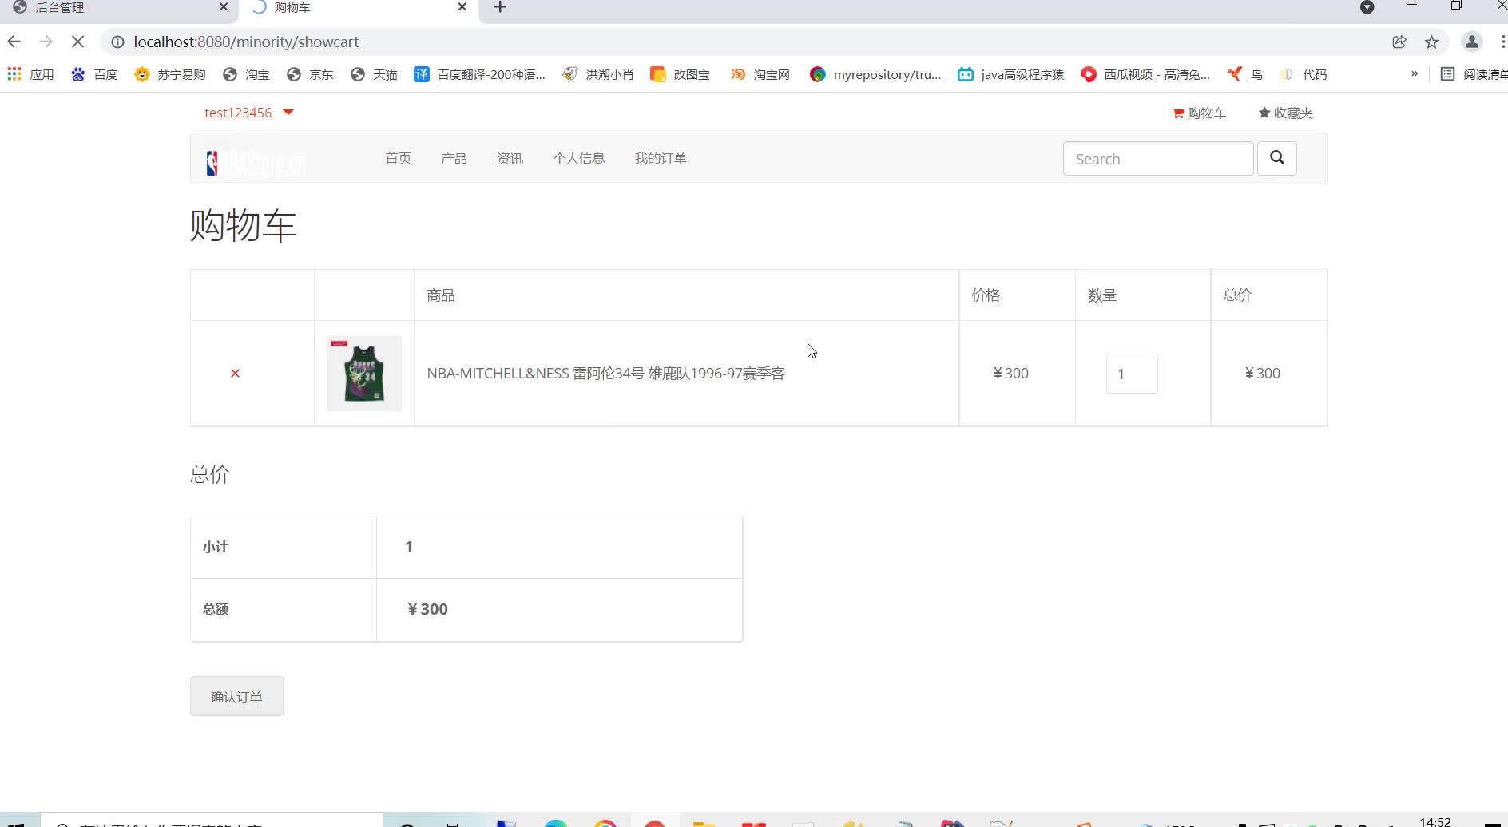Click the NBA-MITCHELL&NESS product name
Screen dimensions: 1508x827
click(x=606, y=374)
